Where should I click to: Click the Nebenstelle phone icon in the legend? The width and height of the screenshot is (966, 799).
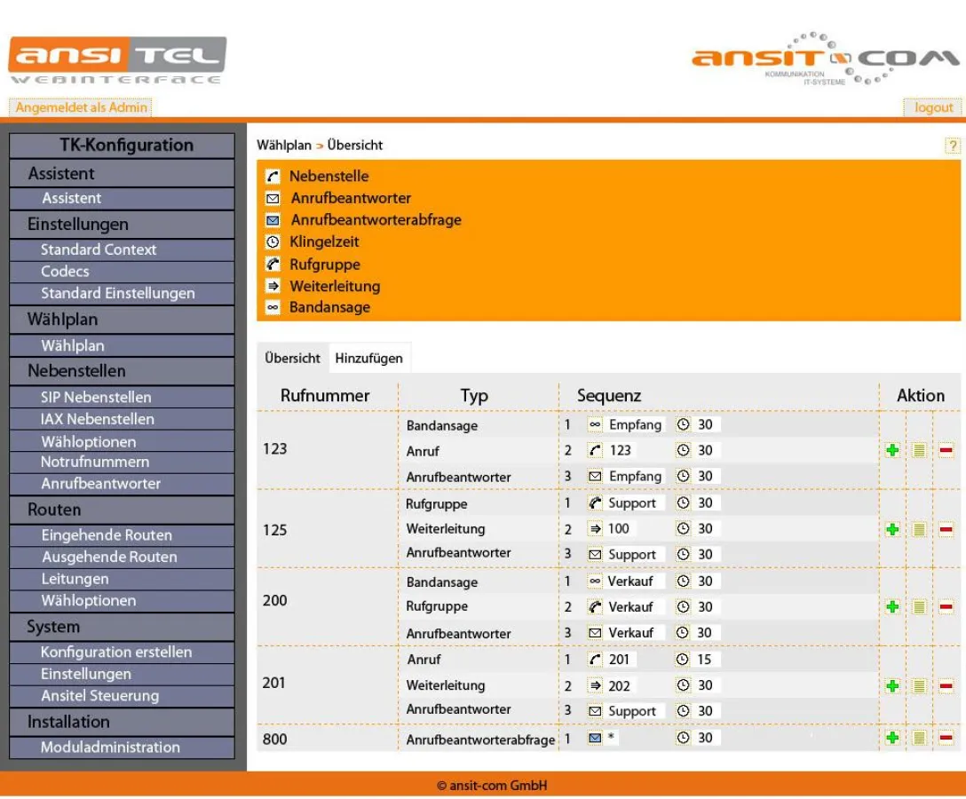pos(271,176)
